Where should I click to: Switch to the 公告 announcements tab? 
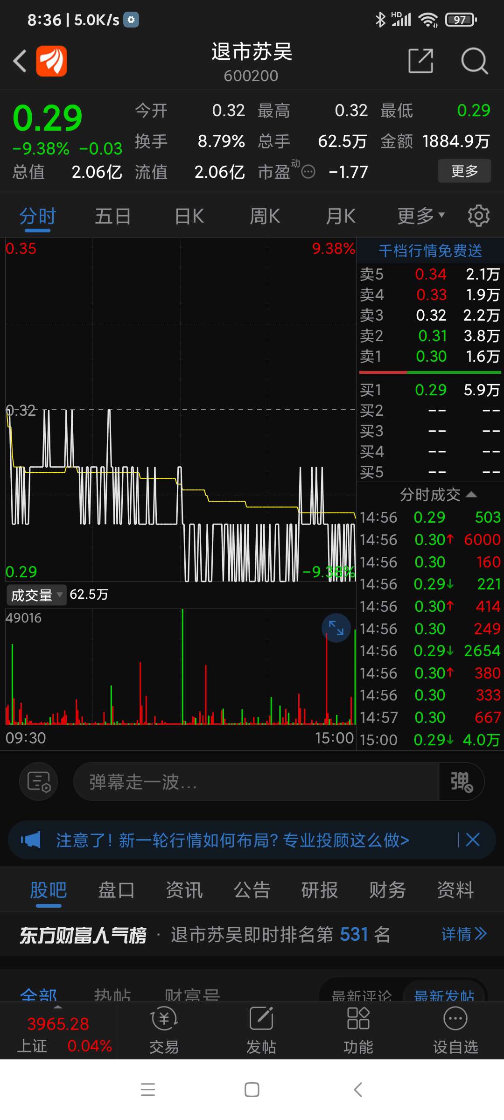tap(252, 890)
